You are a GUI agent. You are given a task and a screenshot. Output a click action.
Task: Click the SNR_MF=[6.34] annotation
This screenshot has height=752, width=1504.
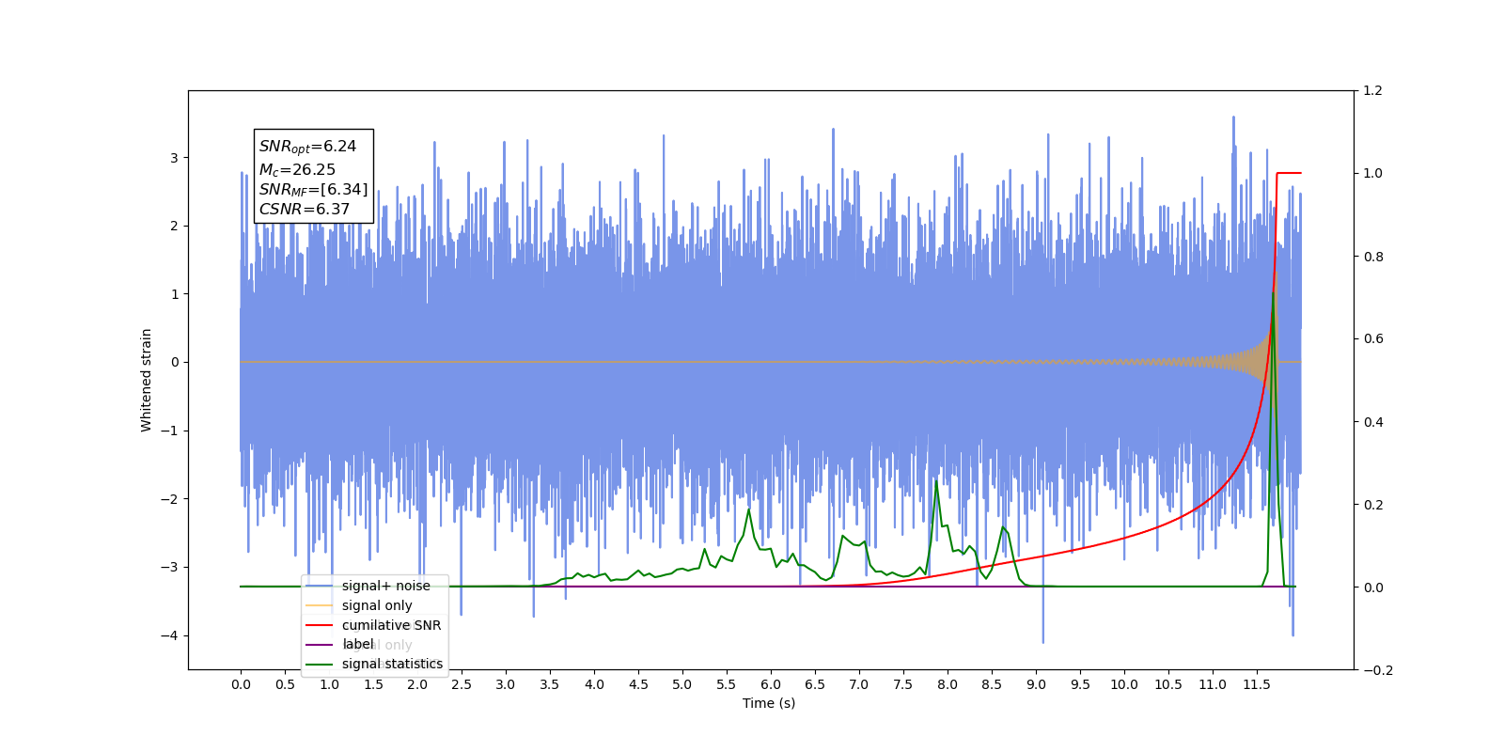pos(314,190)
